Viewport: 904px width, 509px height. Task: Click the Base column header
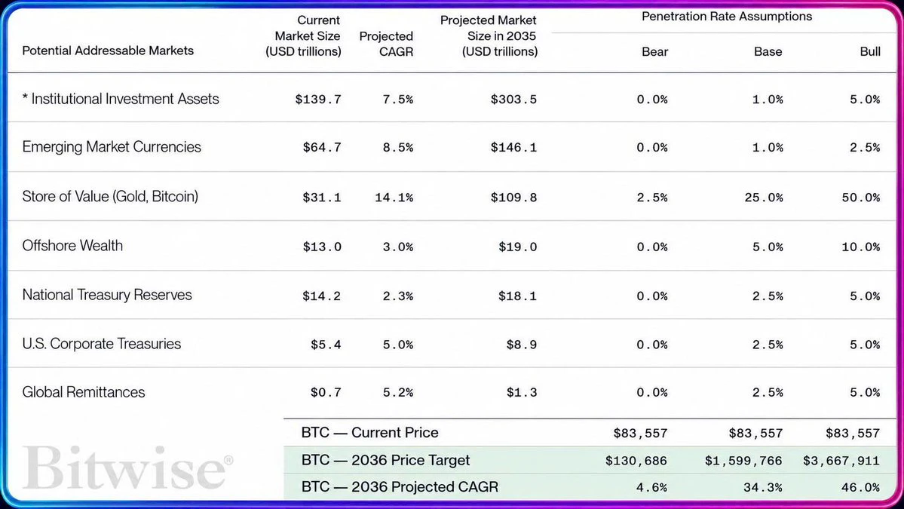768,52
